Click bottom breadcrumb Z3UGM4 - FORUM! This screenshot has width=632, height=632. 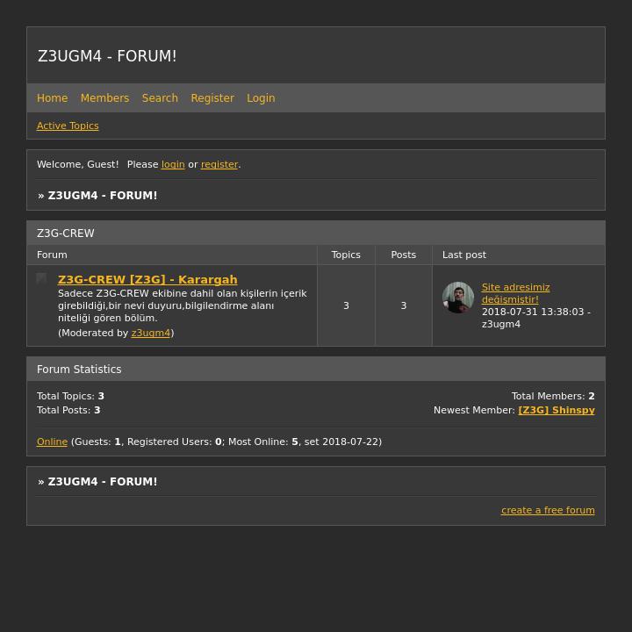103,482
